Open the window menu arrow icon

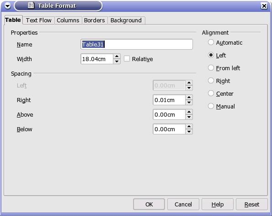click(x=7, y=6)
